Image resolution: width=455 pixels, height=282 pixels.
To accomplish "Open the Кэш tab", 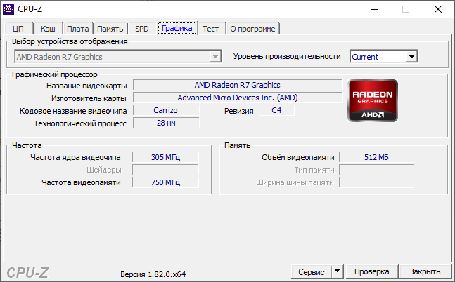I will click(48, 29).
